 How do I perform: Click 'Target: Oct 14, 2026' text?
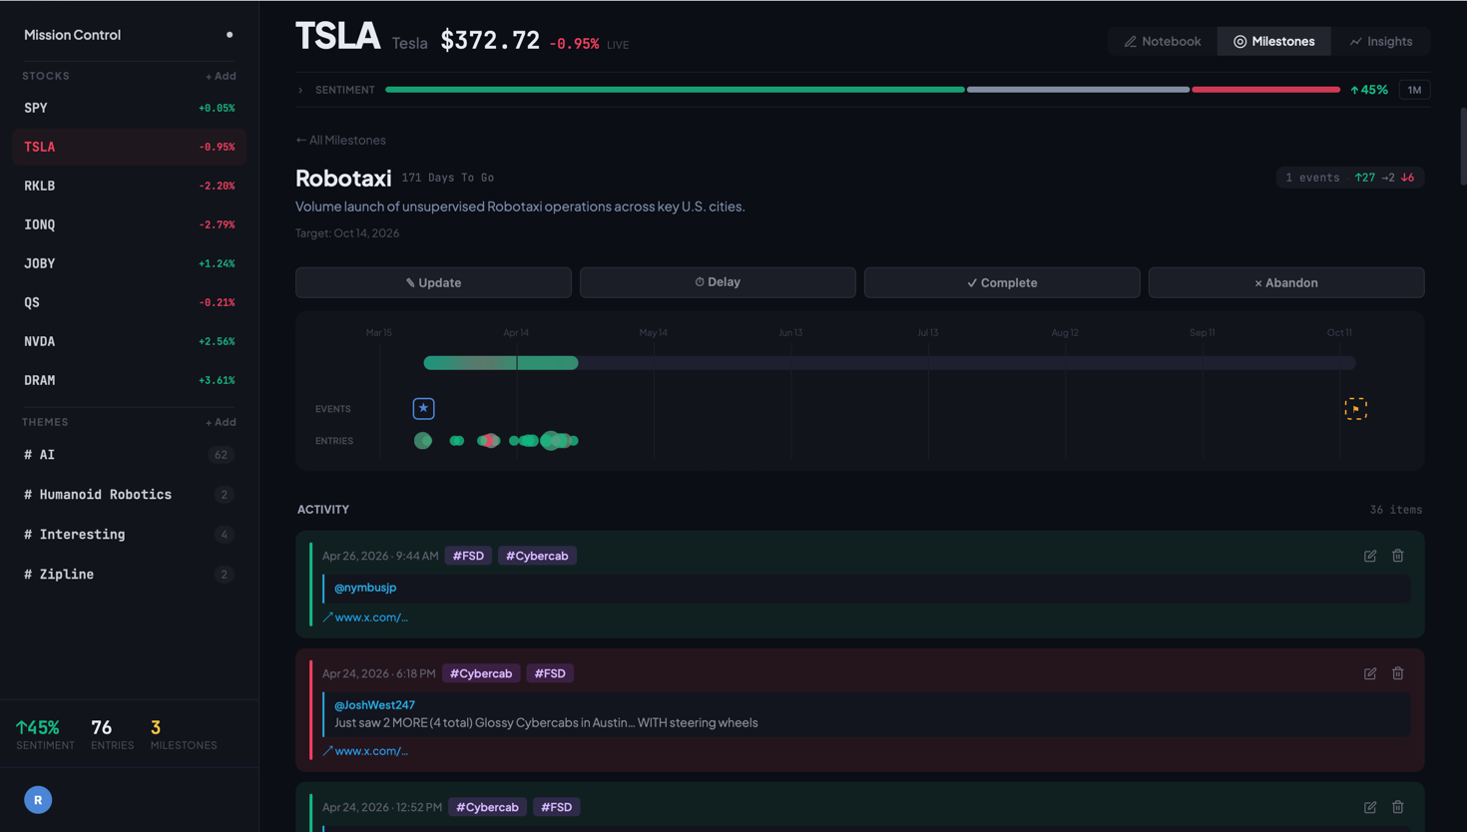click(347, 233)
